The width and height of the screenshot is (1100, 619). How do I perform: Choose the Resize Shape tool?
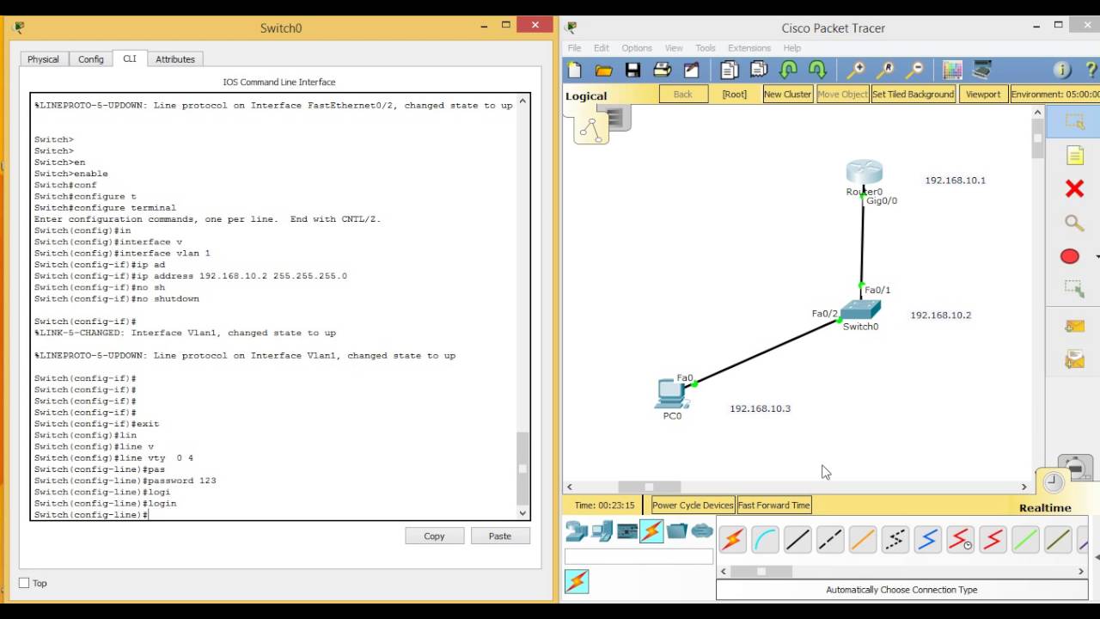(x=1074, y=290)
